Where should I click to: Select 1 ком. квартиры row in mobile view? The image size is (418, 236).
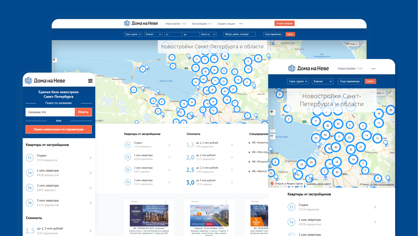[59, 173]
